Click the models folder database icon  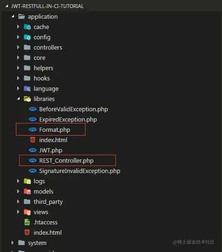[x=27, y=191]
